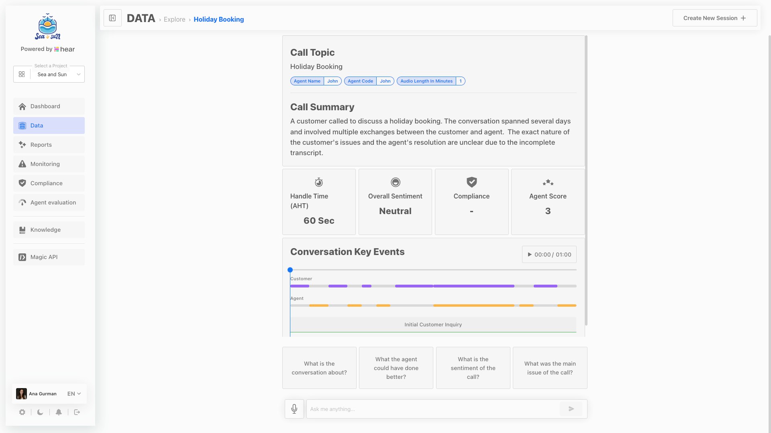
Task: Expand the grid layout selector beside project picker
Action: tap(22, 74)
